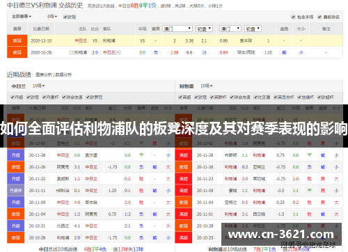The height and width of the screenshot is (252, 348).
Task: Open the 全部赛事 dropdown
Action: coord(22,17)
